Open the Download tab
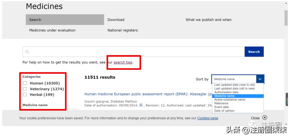Image resolution: width=291 pixels, height=138 pixels. (116, 20)
